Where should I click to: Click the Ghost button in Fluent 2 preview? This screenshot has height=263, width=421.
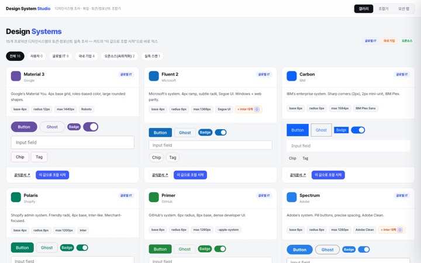tap(185, 133)
